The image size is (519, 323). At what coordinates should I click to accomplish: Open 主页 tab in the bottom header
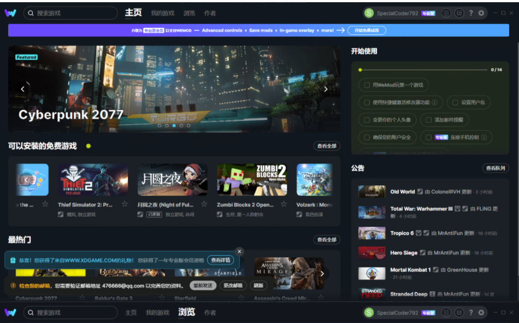click(x=131, y=313)
